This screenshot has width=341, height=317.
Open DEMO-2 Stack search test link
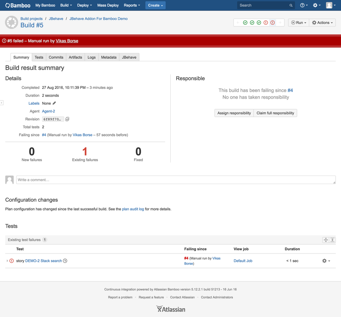pos(43,261)
